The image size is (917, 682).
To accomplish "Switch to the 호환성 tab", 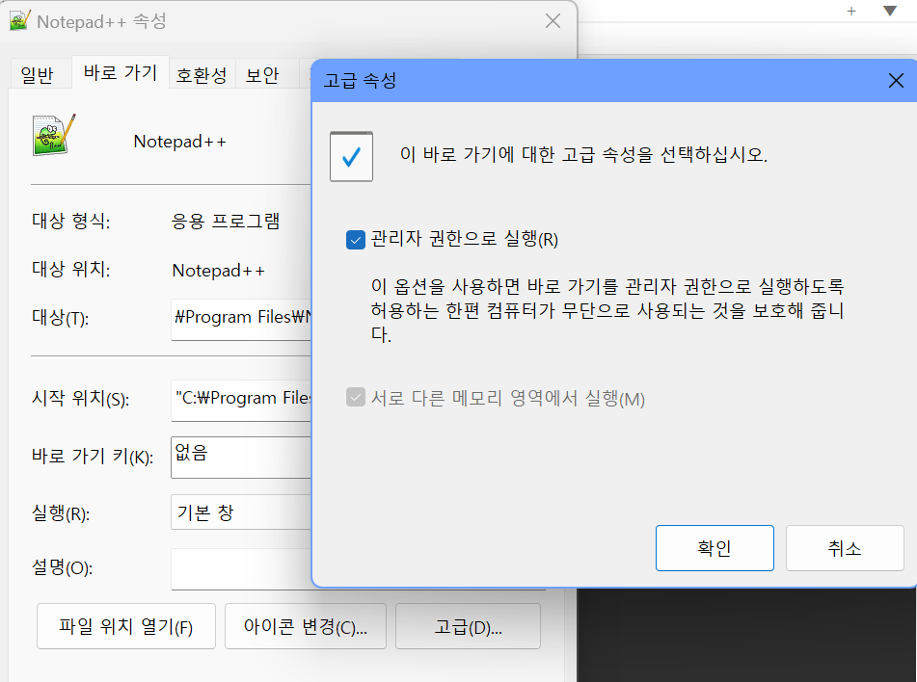I will [202, 75].
